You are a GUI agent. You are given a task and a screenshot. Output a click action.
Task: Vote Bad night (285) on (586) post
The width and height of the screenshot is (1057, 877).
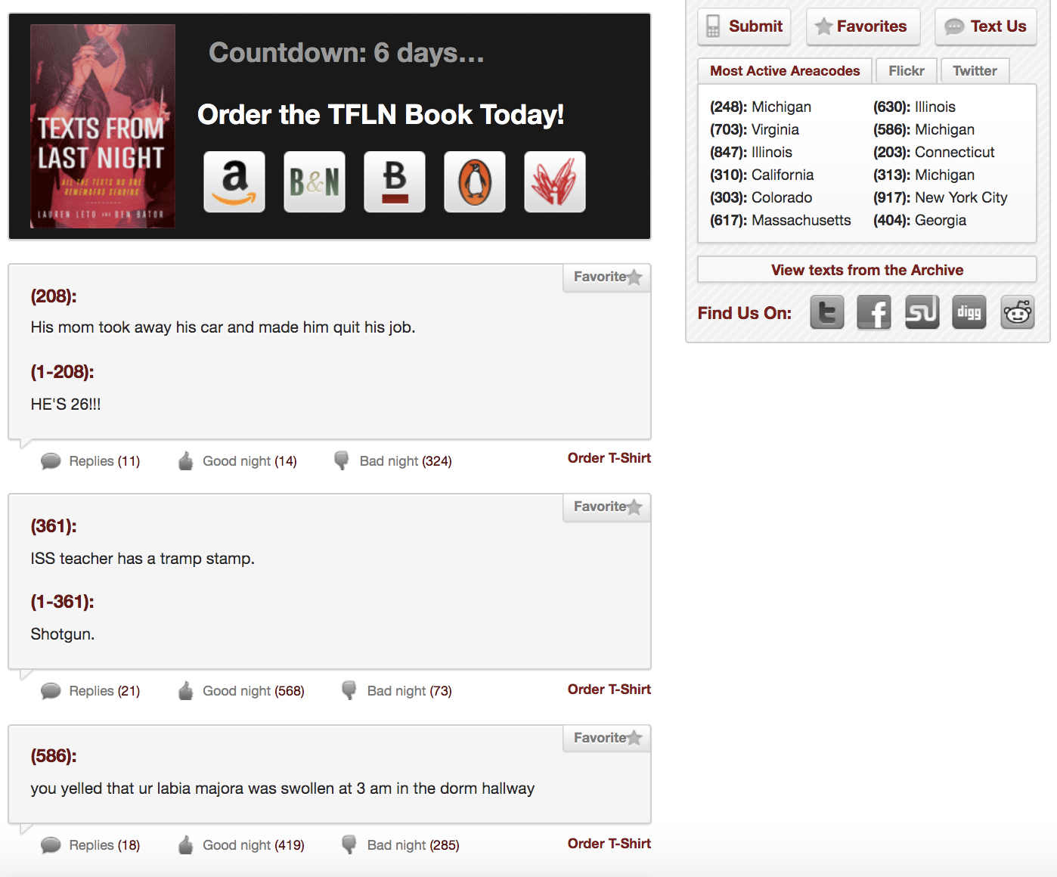click(401, 845)
